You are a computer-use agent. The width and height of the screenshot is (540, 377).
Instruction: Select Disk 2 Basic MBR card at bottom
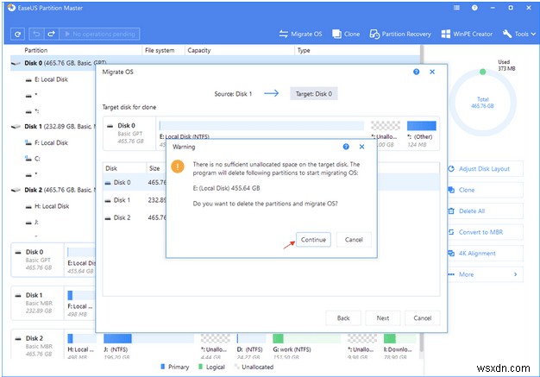[x=37, y=346]
